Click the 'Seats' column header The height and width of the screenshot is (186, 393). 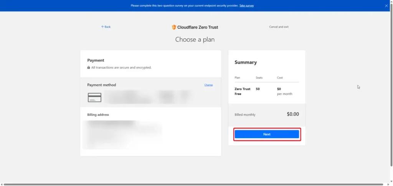point(259,78)
